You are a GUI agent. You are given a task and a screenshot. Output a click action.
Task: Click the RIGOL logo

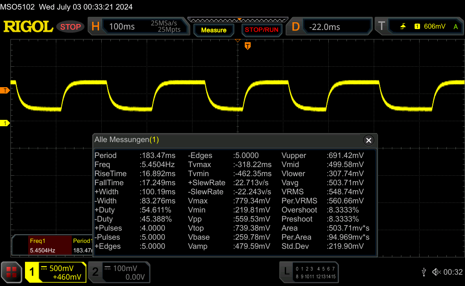coord(28,27)
